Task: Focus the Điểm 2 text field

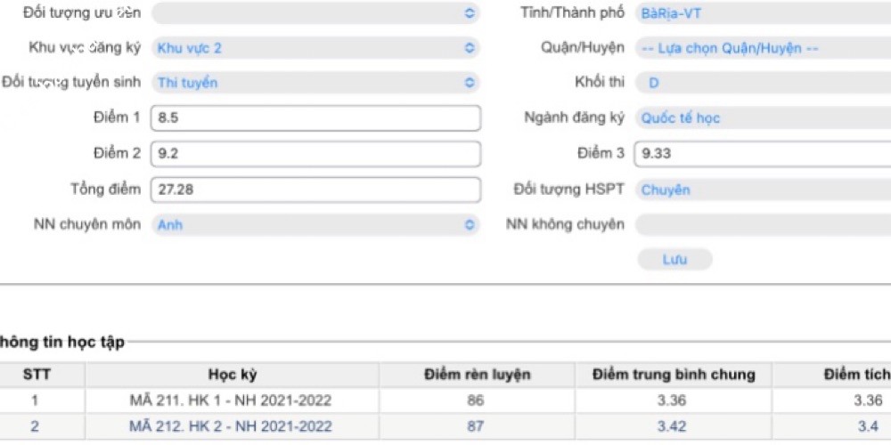Action: [x=315, y=154]
